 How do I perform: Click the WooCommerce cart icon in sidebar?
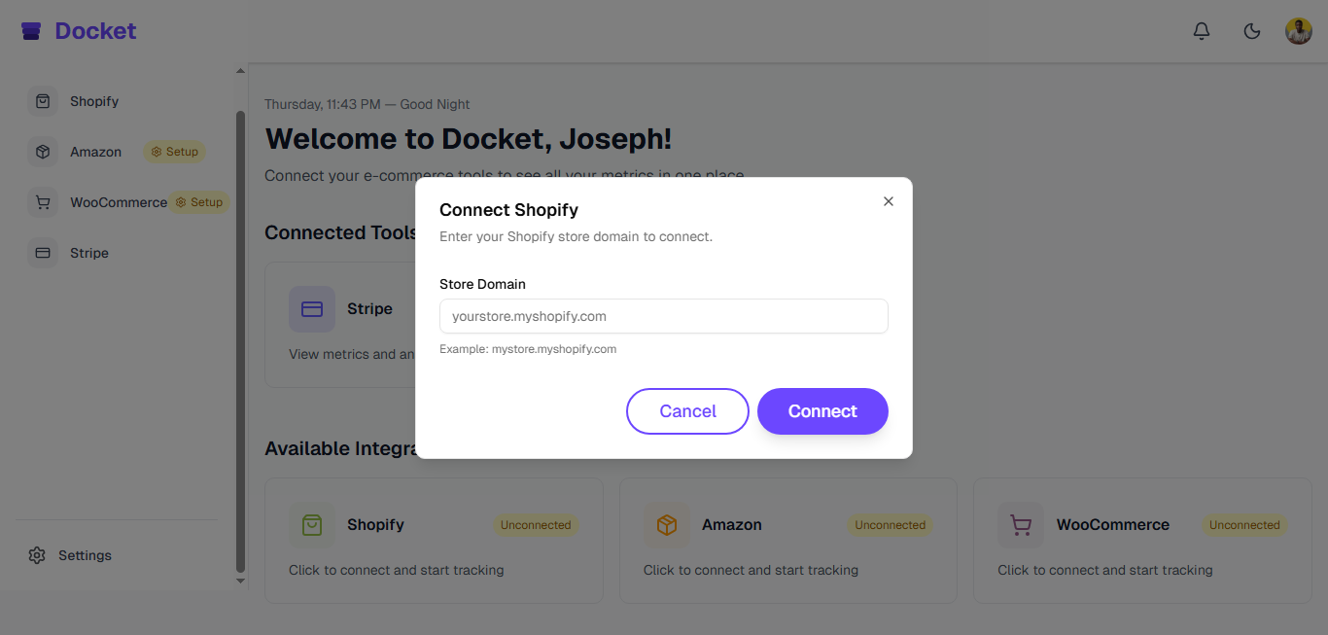tap(43, 201)
